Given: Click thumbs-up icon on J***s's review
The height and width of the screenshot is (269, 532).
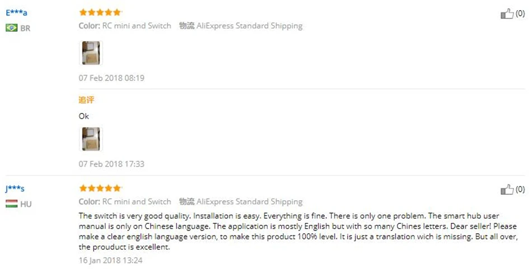Looking at the screenshot, I should pyautogui.click(x=507, y=190).
